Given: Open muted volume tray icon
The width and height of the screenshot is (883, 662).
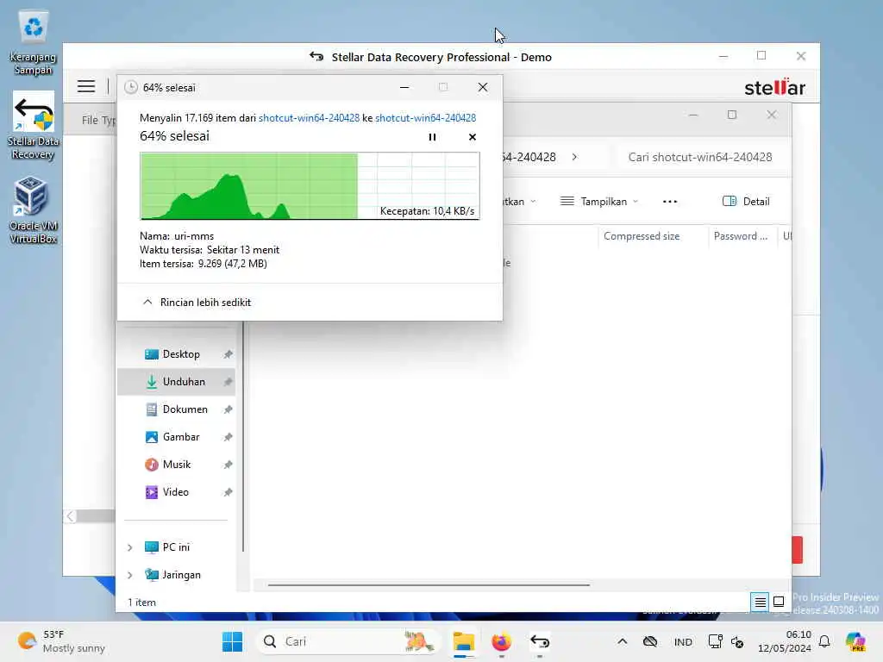Looking at the screenshot, I should point(737,641).
